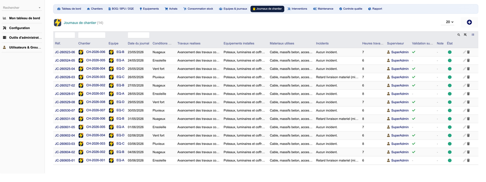Click the search magnifier icon above table
The width and height of the screenshot is (486, 182).
click(458, 35)
